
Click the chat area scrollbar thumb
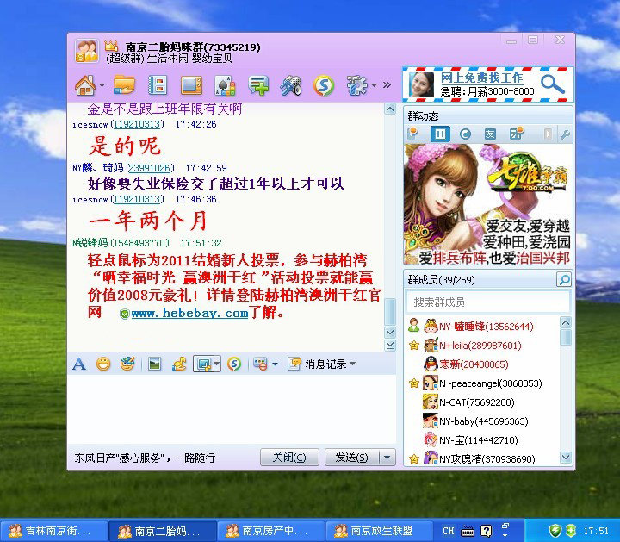point(390,312)
